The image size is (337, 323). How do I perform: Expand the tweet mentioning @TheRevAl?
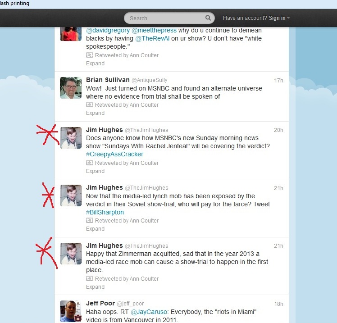95,64
